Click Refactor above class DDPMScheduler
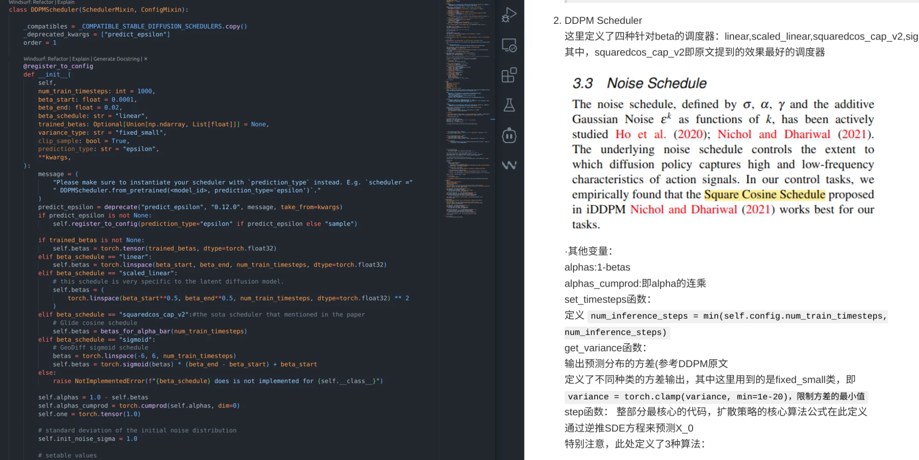 click(x=43, y=2)
